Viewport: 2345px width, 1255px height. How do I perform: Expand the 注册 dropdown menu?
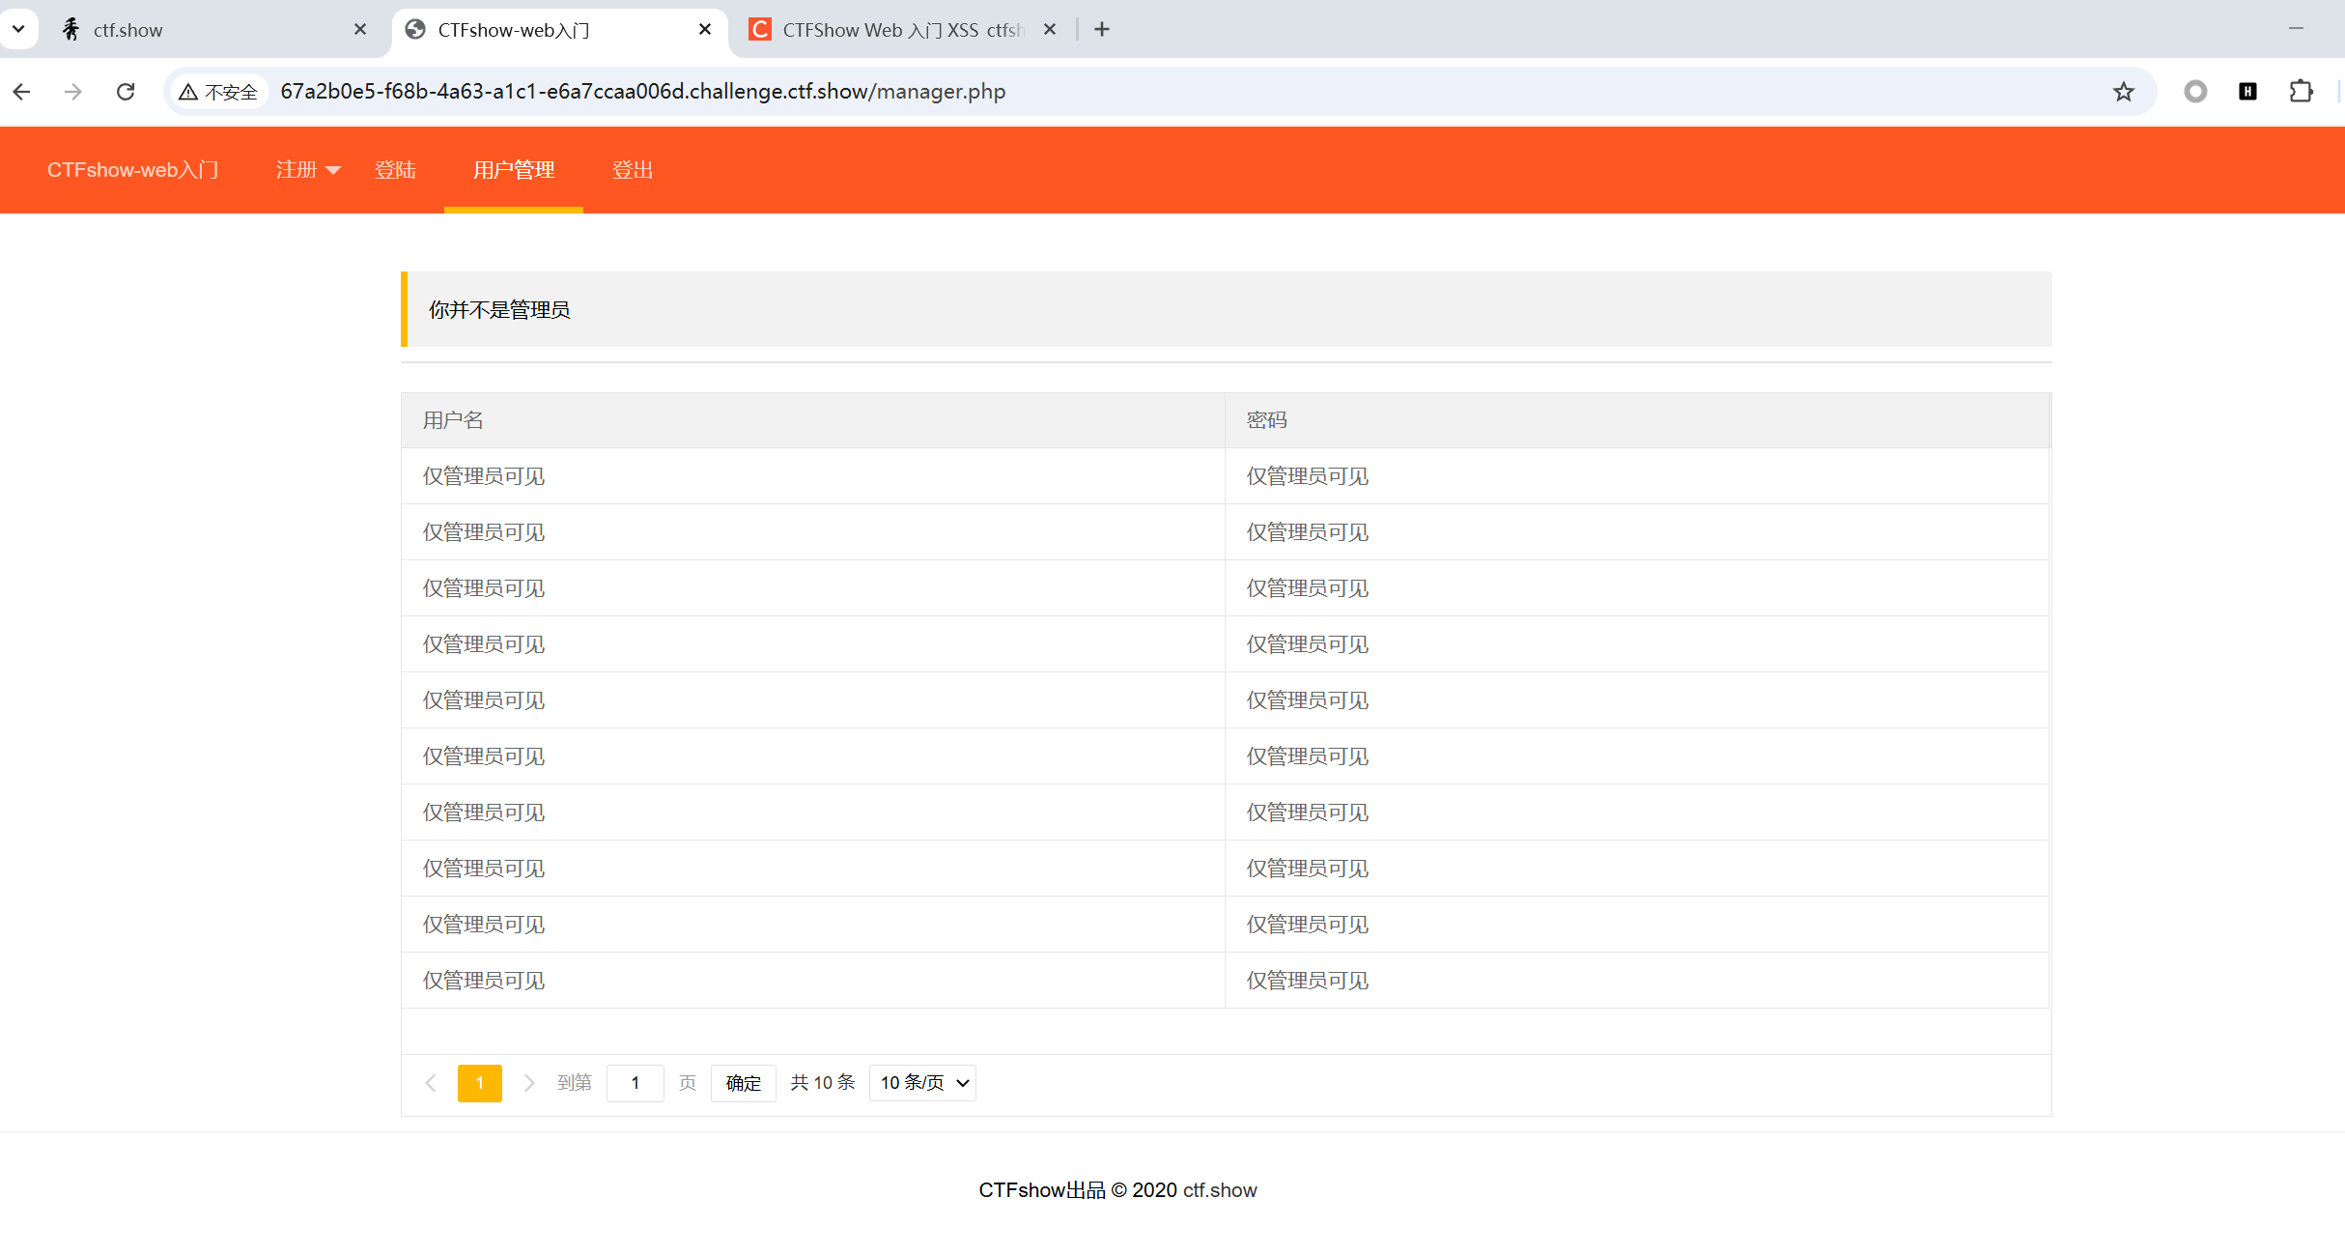pyautogui.click(x=307, y=170)
